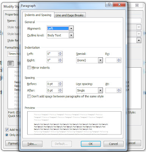Adjust Left indentation with its spinner arrows
This screenshot has height=152, width=146.
(x=60, y=54)
